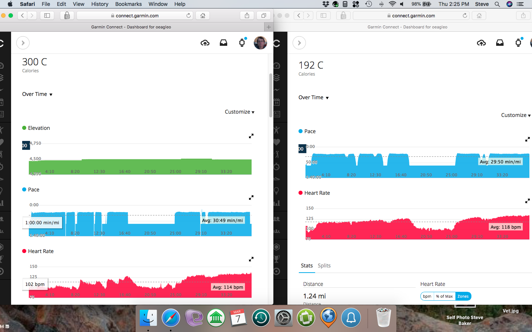Open inbox tray icon in right window

(500, 43)
